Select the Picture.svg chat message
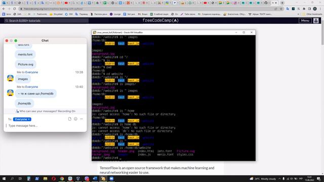The height and width of the screenshot is (182, 324). pos(25,64)
